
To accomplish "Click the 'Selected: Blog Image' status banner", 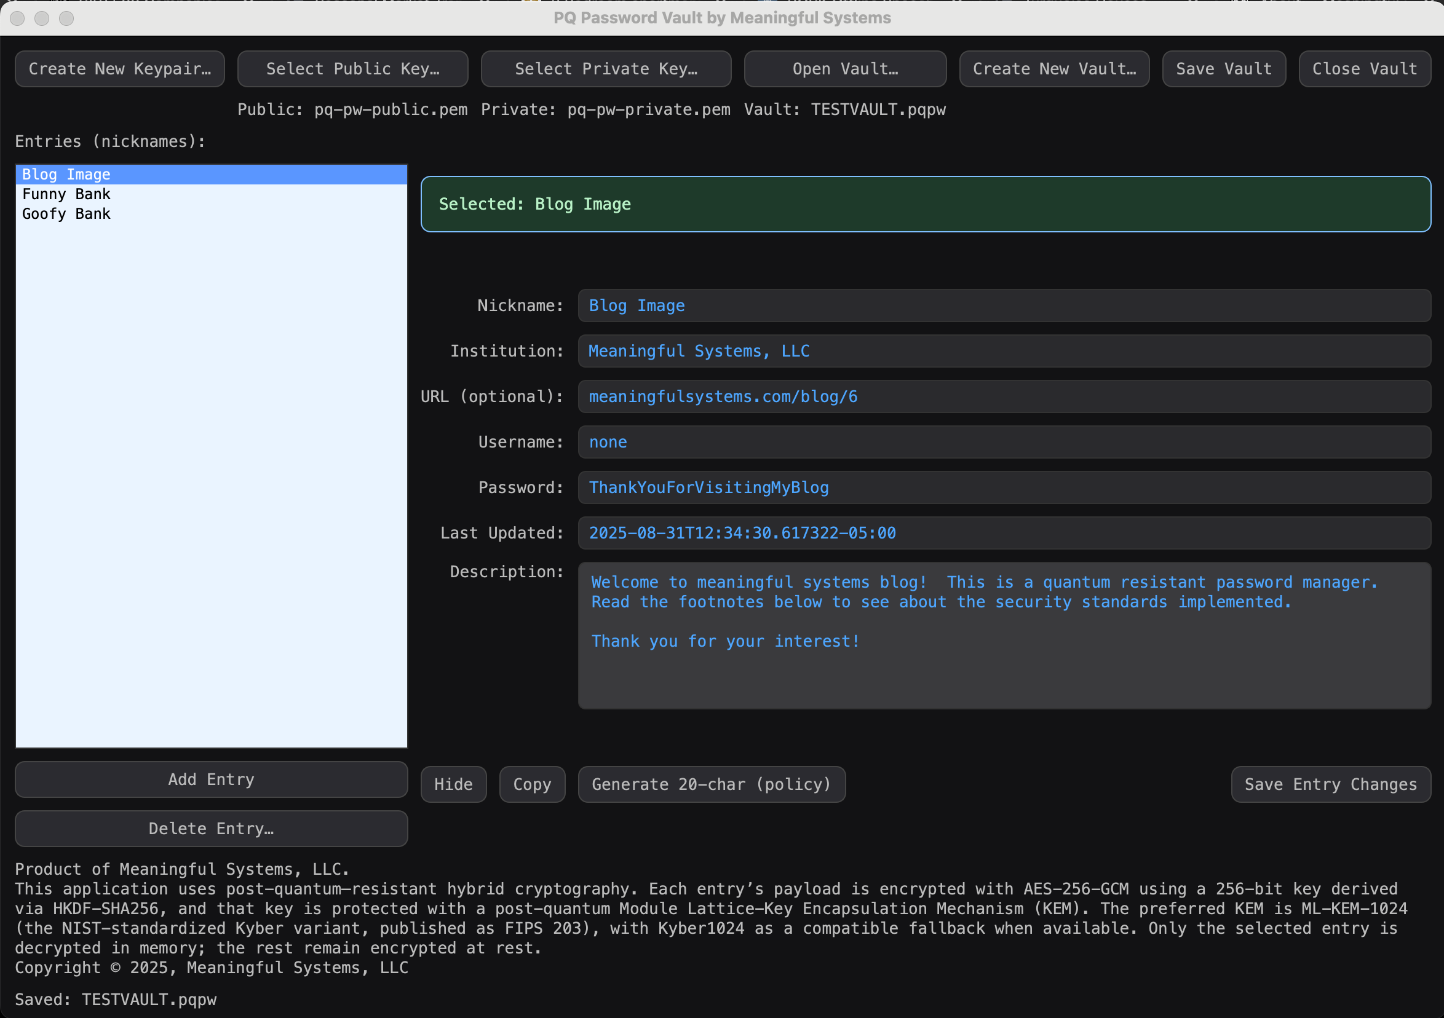I will tap(926, 203).
